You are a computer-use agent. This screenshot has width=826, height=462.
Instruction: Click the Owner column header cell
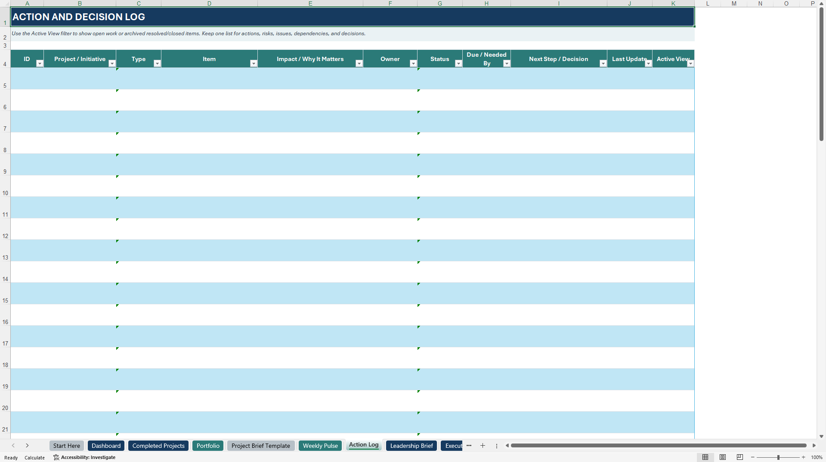coord(390,59)
